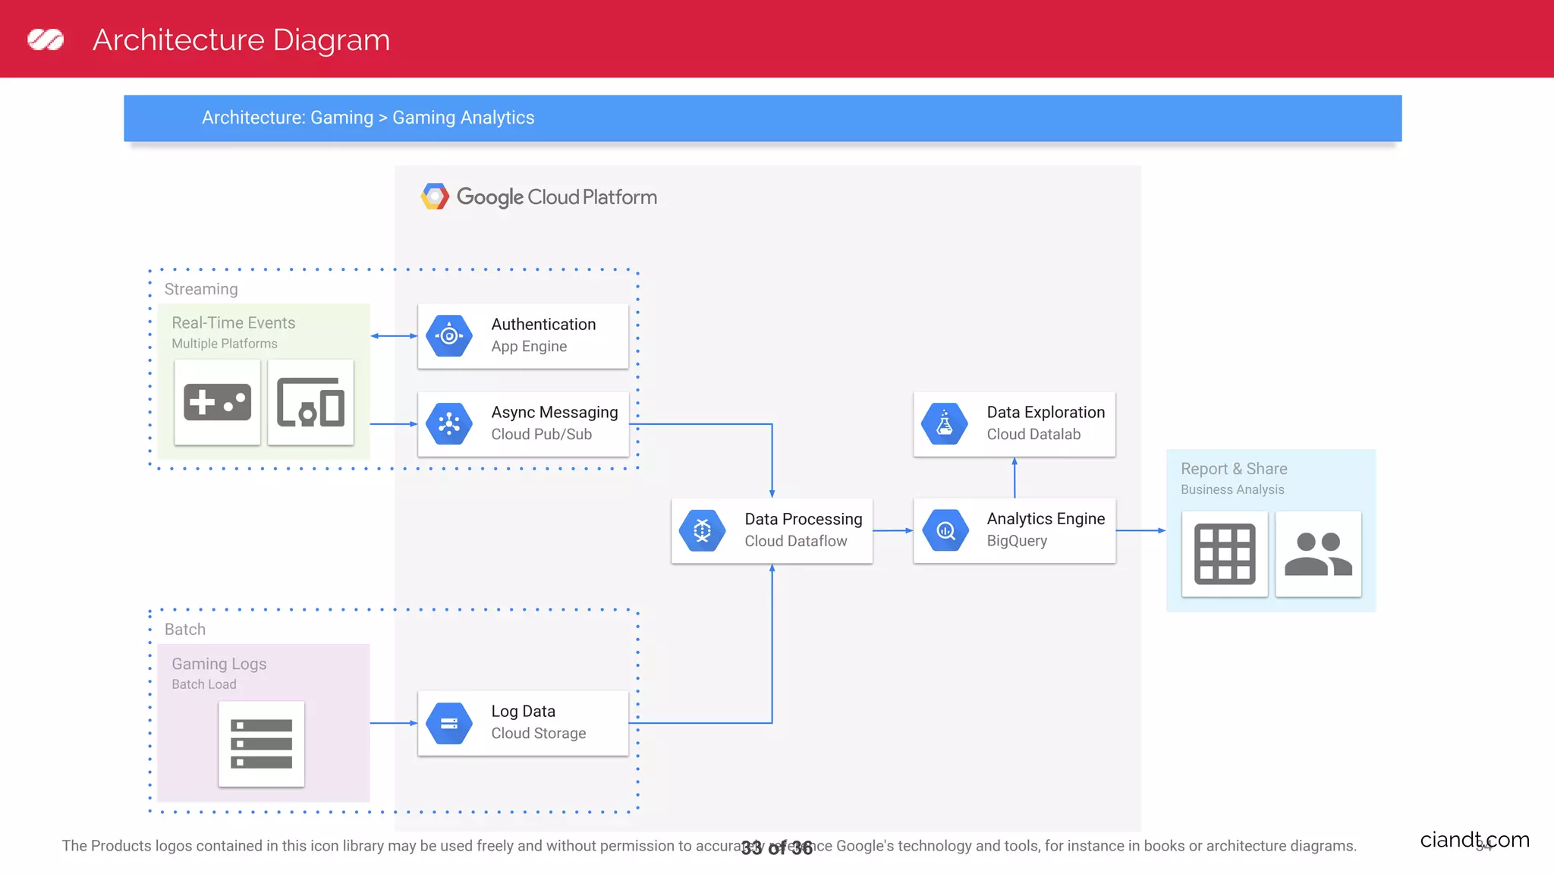
Task: Click the BigQuery hexagon icon
Action: click(945, 530)
